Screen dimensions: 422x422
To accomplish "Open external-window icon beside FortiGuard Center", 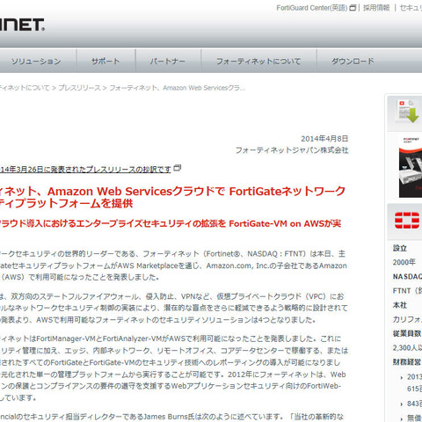I will click(353, 8).
